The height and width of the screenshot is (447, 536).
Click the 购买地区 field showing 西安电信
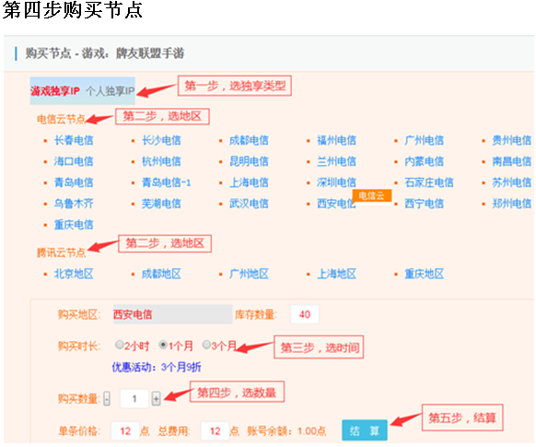(x=172, y=314)
